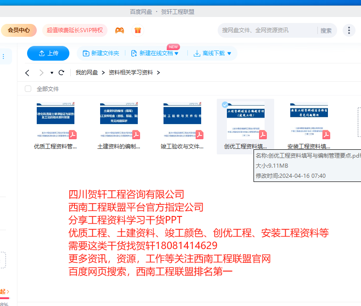Click the 安装工程资料填... file name

point(309,147)
